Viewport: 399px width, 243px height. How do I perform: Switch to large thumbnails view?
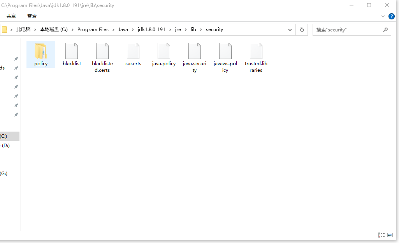[389, 235]
